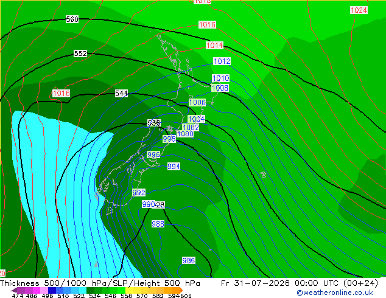Click the 552 height contour label
The image size is (386, 298).
(x=80, y=54)
